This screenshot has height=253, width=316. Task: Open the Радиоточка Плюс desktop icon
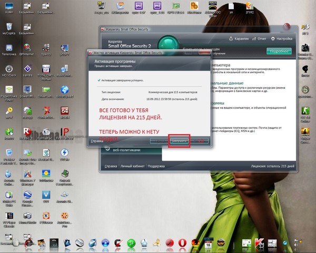click(9, 93)
